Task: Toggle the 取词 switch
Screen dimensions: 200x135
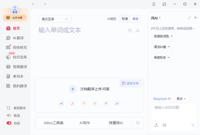Action: click(x=9, y=116)
